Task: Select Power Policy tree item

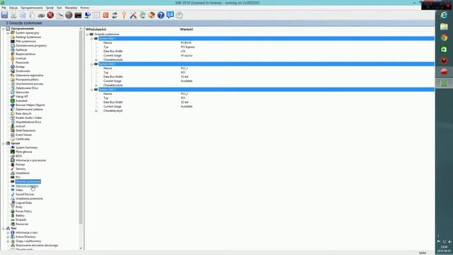Action: tap(23, 211)
